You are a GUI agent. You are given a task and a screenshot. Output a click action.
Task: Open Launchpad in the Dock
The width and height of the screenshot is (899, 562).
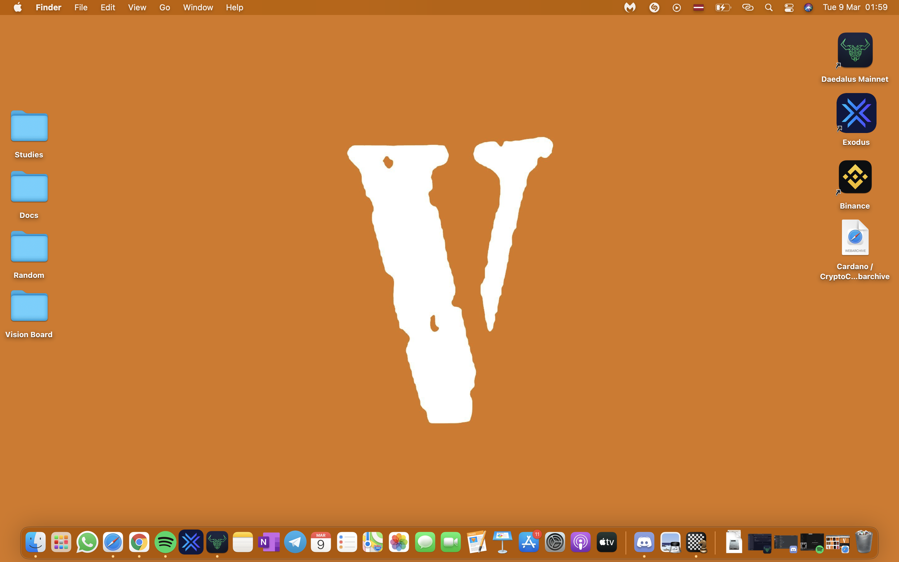click(61, 542)
